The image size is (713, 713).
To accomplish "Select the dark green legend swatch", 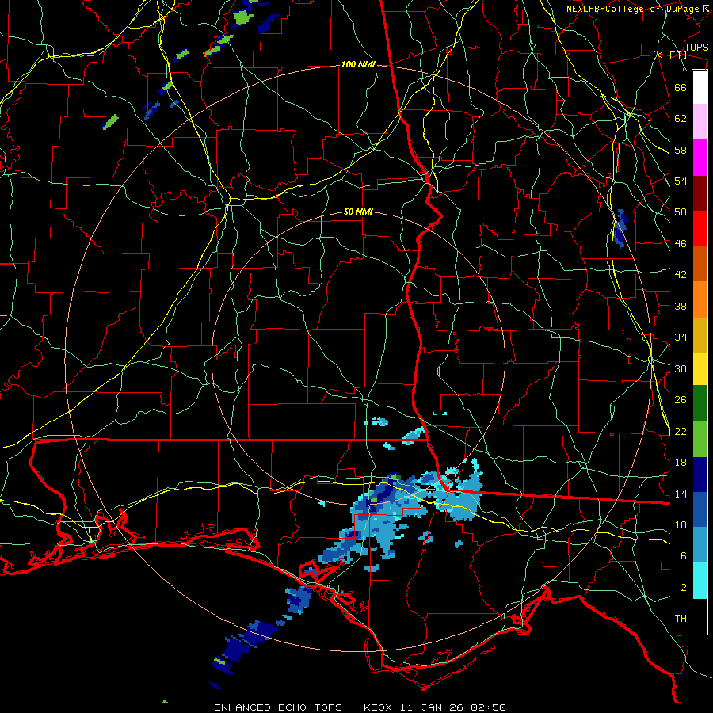I will coord(700,403).
